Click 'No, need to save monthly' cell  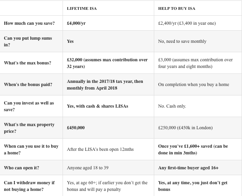click(x=182, y=41)
